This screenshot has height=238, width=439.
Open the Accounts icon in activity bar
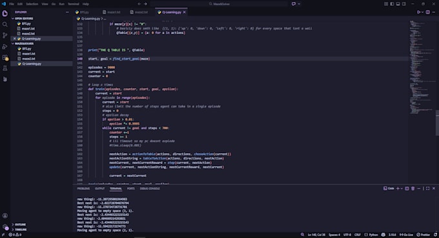5,215
